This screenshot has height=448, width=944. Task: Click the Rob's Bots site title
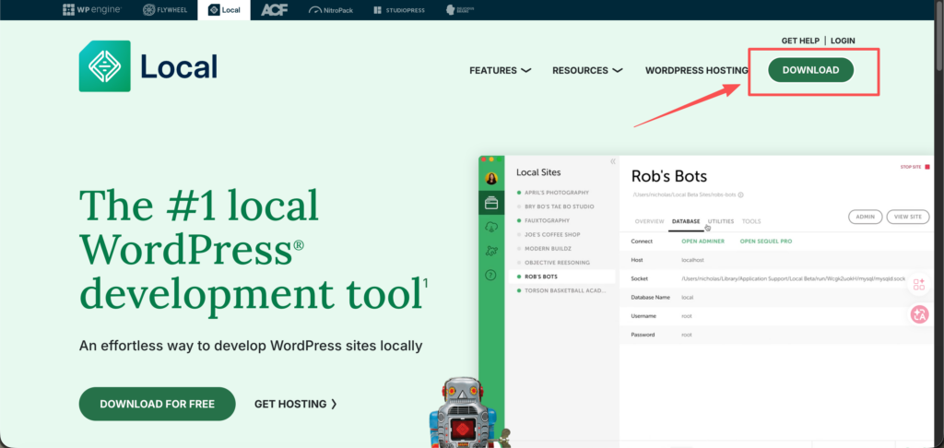pyautogui.click(x=669, y=176)
